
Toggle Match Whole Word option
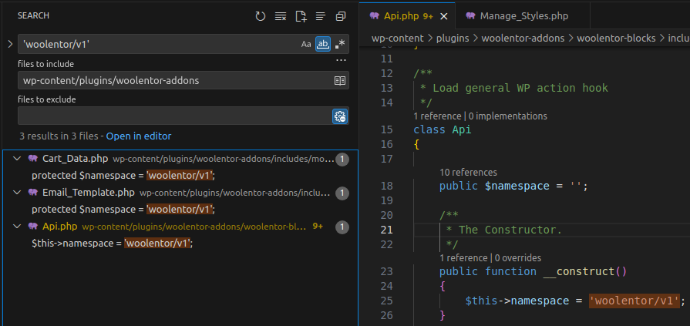pos(323,45)
